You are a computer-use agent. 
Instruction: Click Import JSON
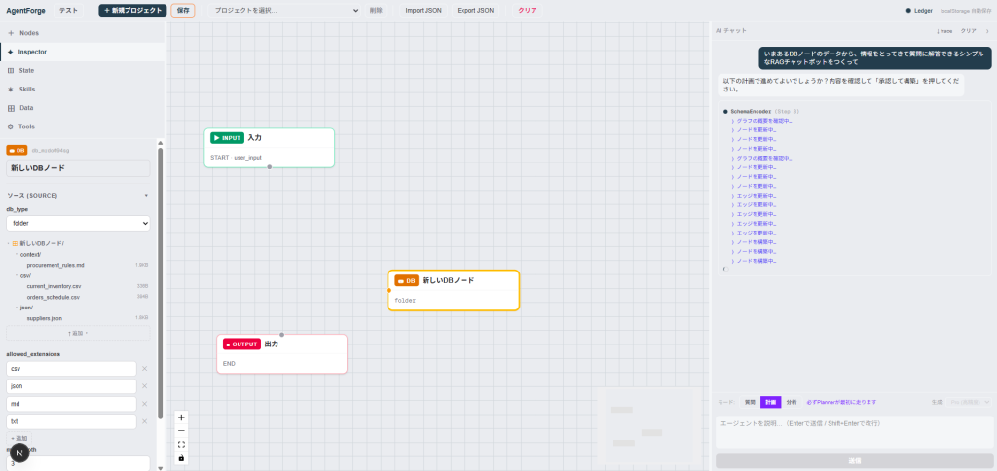tap(424, 10)
